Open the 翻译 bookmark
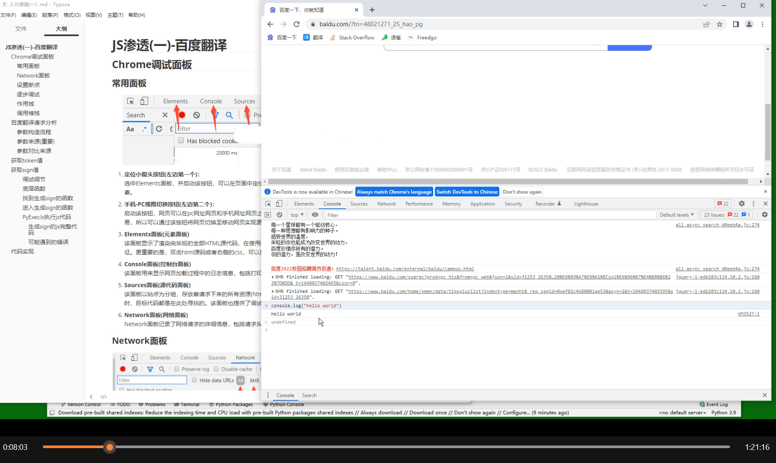 click(x=313, y=38)
